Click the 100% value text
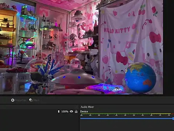 pyautogui.click(x=65, y=111)
